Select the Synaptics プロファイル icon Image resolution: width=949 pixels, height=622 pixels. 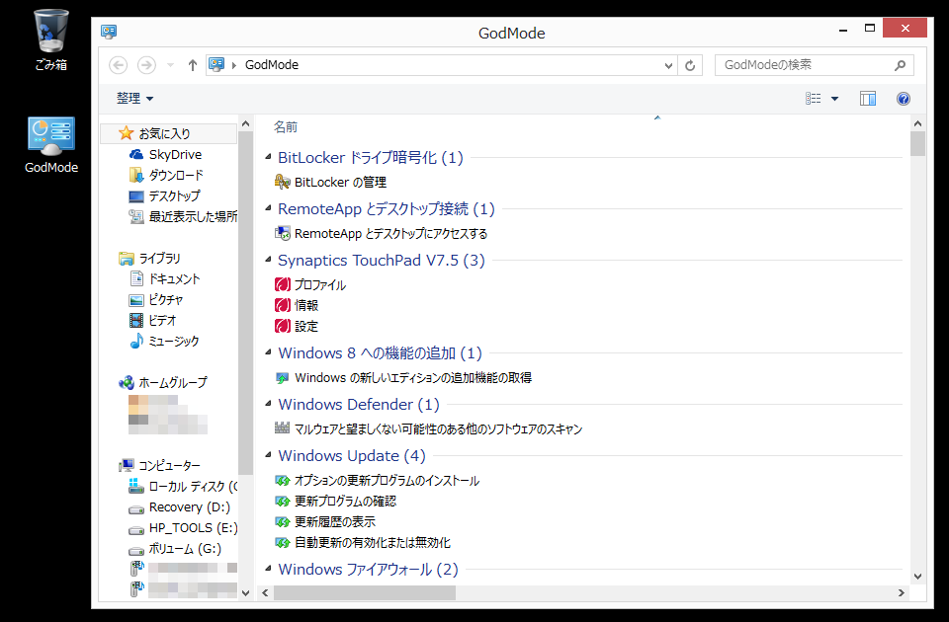282,284
